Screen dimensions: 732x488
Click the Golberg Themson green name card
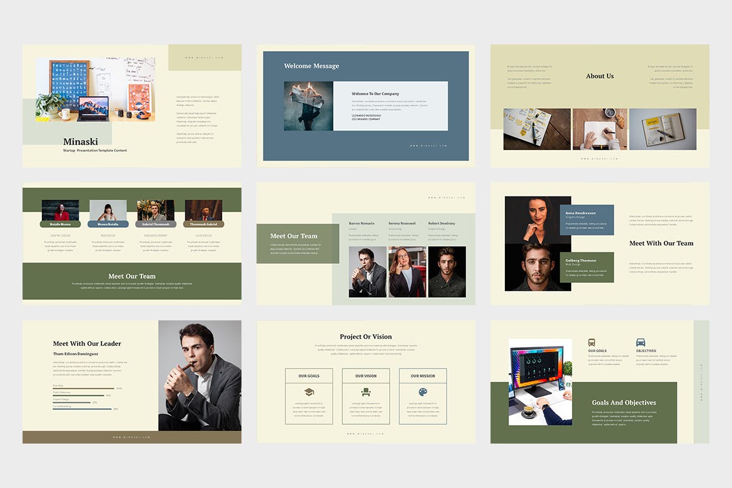[x=587, y=267]
